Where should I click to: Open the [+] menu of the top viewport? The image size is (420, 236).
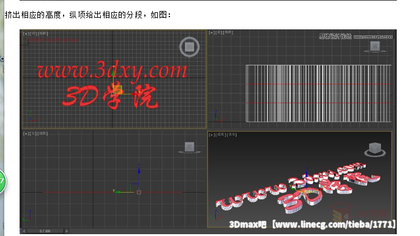(26, 34)
